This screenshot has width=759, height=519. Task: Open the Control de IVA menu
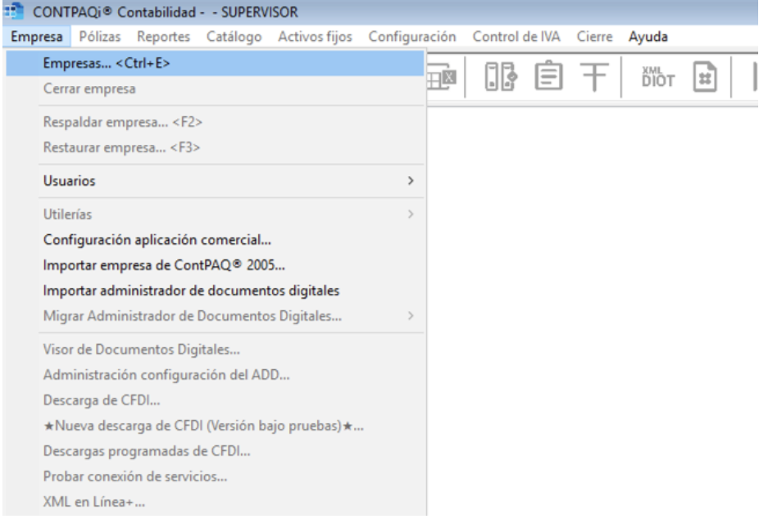coord(516,37)
